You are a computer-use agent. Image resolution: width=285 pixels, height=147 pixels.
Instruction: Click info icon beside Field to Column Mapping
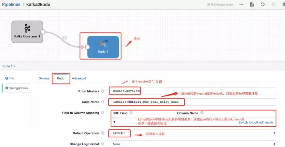coord(103,113)
